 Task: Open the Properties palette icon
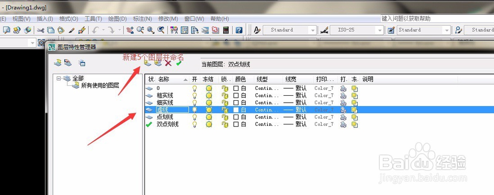pyautogui.click(x=174, y=30)
